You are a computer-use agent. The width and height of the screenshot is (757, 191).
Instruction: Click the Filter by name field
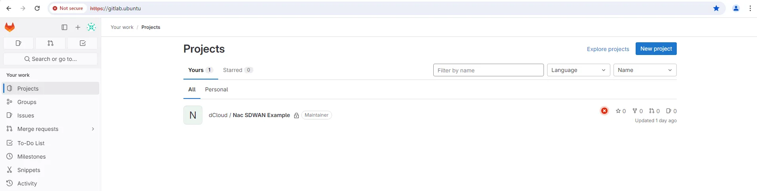click(x=488, y=70)
